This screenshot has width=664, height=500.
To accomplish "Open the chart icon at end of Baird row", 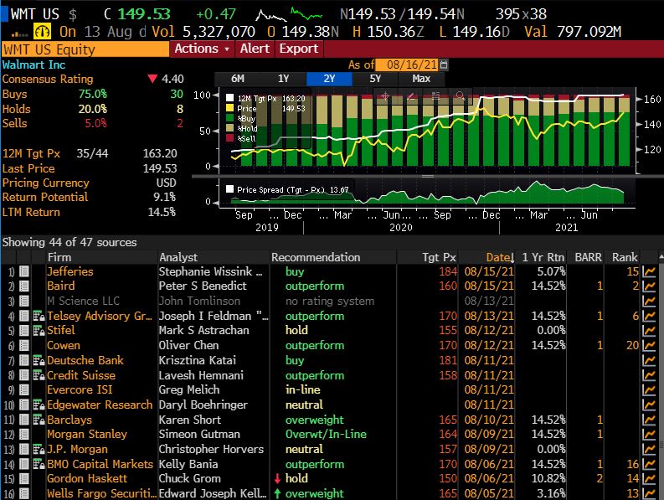I will pyautogui.click(x=649, y=286).
